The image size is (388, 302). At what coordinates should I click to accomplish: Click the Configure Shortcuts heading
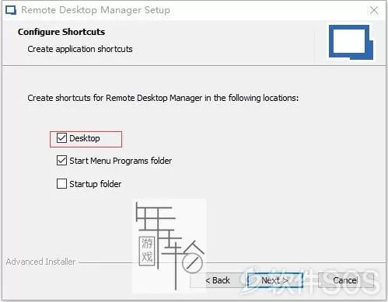tap(61, 32)
